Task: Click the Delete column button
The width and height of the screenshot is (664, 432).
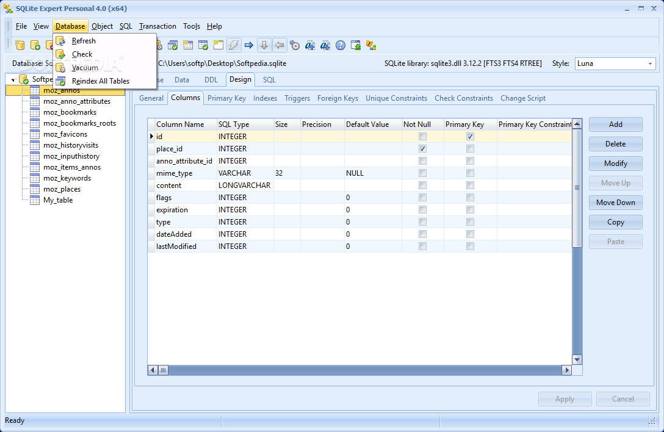Action: point(615,144)
